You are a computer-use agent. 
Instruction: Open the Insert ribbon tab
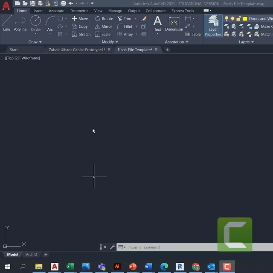[38, 11]
